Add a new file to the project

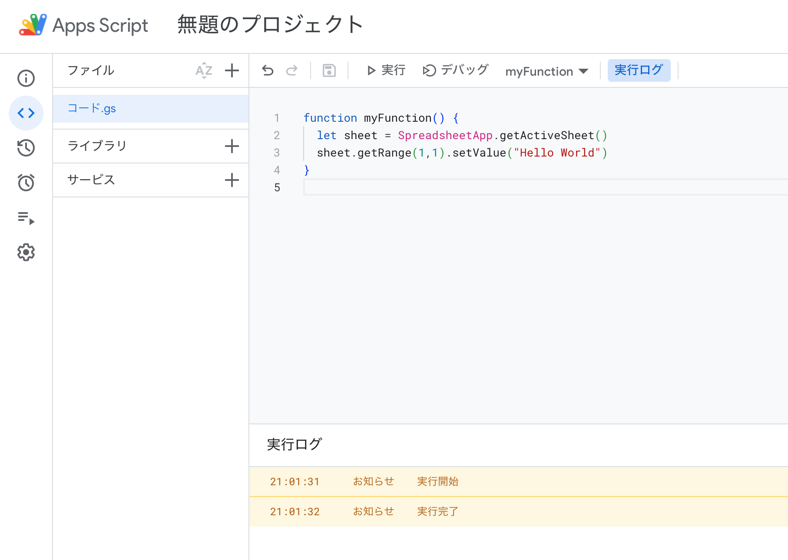232,70
